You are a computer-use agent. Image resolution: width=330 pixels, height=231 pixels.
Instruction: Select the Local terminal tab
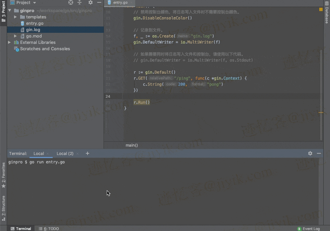[39, 154]
